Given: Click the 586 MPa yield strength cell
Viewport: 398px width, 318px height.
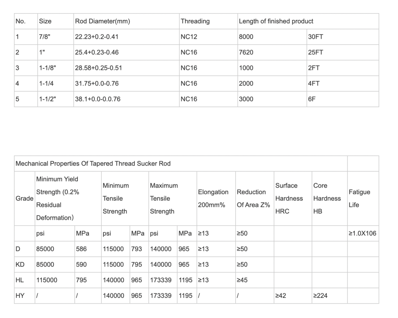Looking at the screenshot, I should 82,249.
